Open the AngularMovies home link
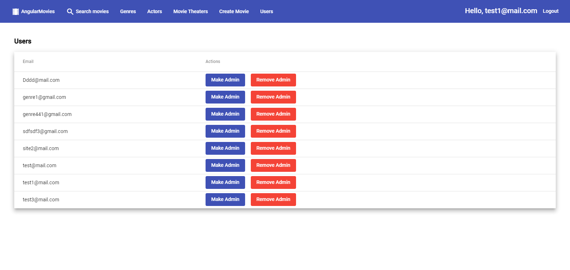Viewport: 570px width, 270px height. pos(33,11)
